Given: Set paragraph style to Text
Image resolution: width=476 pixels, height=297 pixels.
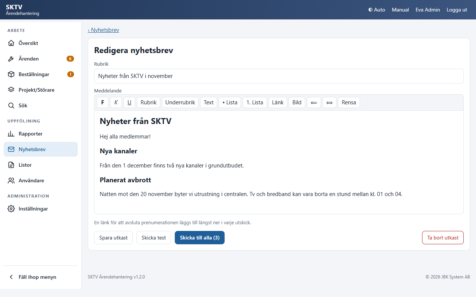Looking at the screenshot, I should (x=209, y=102).
